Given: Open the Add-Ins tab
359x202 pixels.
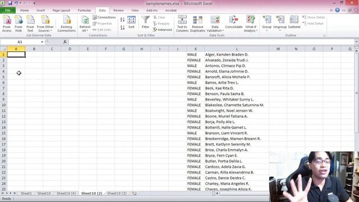Looking at the screenshot, I should coord(152,10).
